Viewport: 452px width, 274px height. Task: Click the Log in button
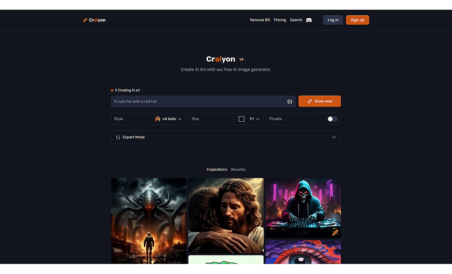pyautogui.click(x=333, y=20)
